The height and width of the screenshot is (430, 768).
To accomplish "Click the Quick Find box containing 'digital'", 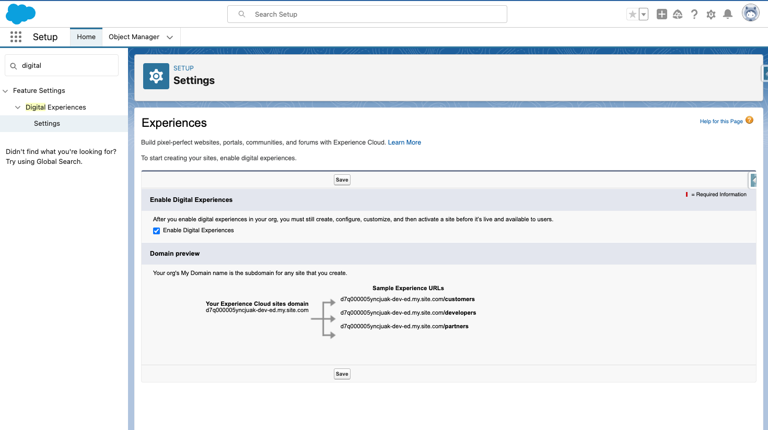I will 62,65.
